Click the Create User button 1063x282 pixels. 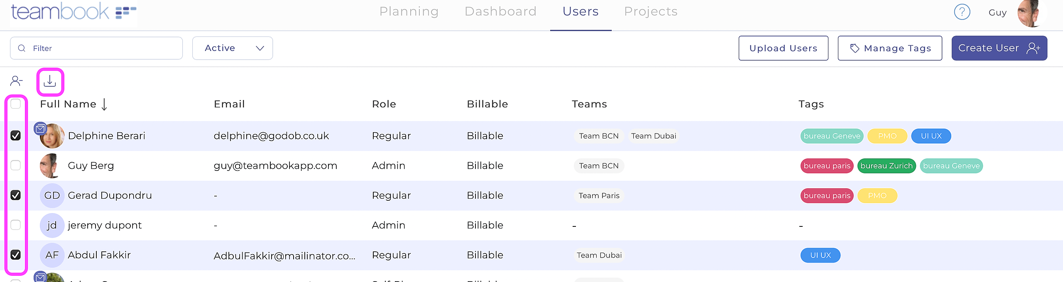coord(999,48)
